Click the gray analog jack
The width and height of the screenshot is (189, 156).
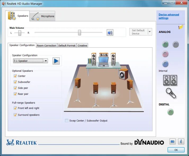(176, 44)
